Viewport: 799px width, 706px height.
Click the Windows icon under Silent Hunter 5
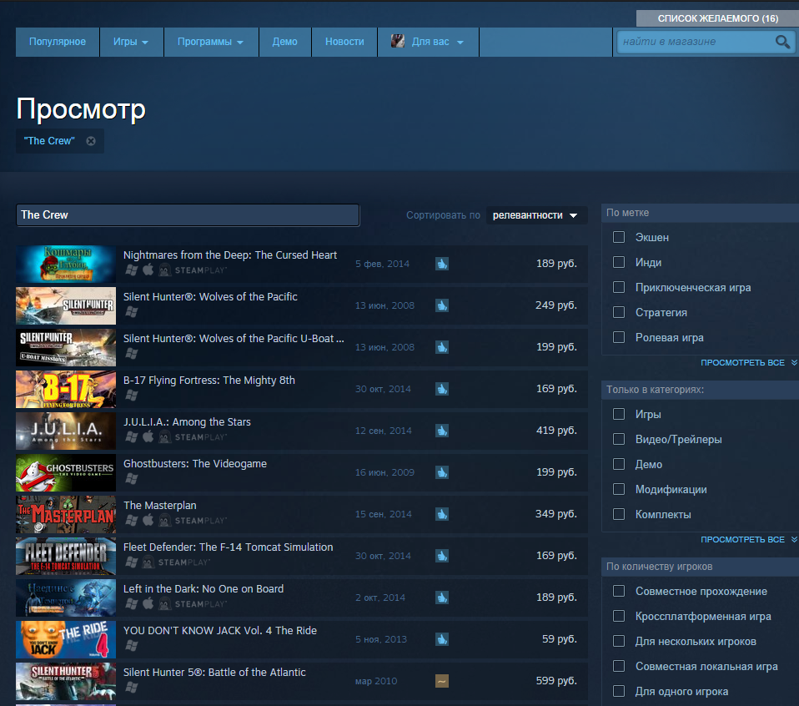[132, 687]
